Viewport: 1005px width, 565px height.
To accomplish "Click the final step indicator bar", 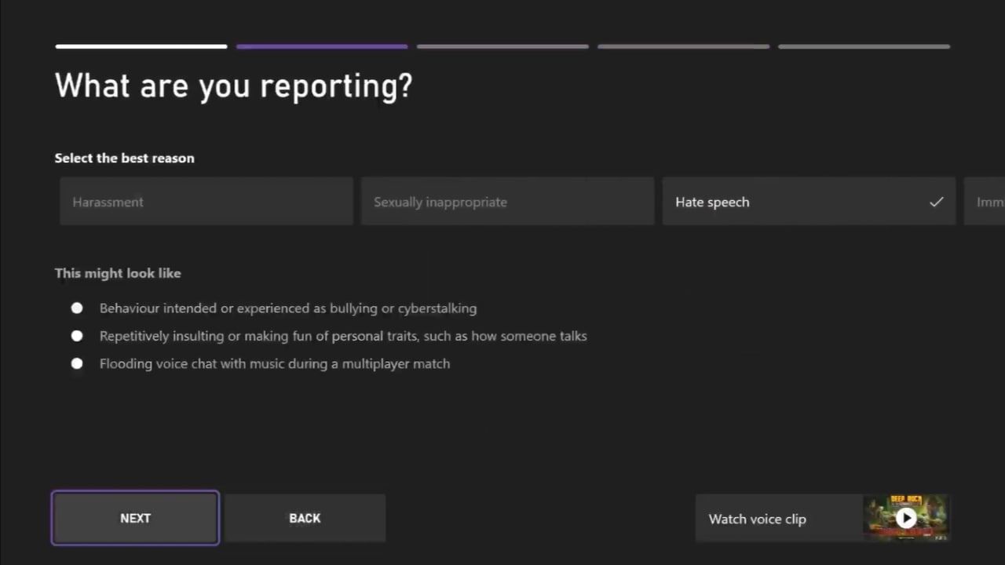I will 864,46.
